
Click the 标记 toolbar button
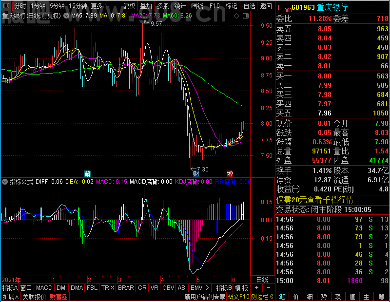231,6
